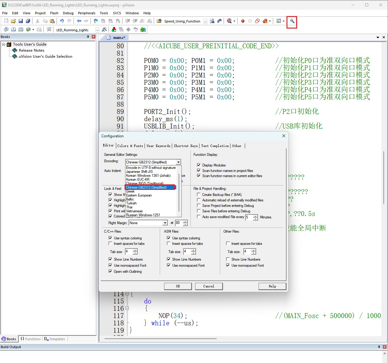The image size is (388, 363).
Task: Open the Peripherals menu
Action: coord(87,13)
